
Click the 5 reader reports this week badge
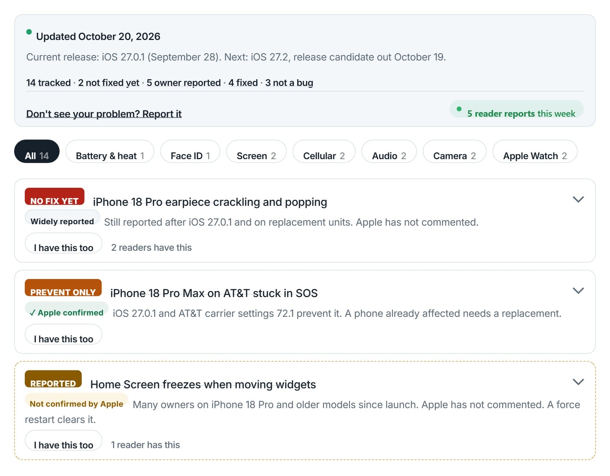click(x=516, y=109)
